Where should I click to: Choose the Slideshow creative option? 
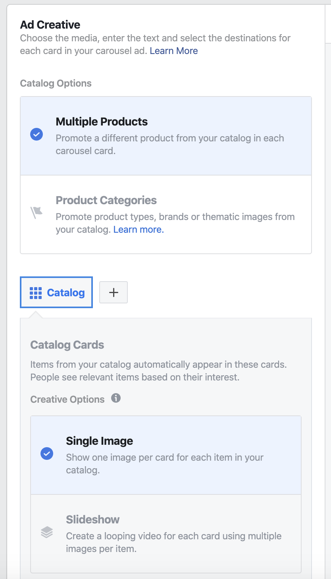point(166,534)
